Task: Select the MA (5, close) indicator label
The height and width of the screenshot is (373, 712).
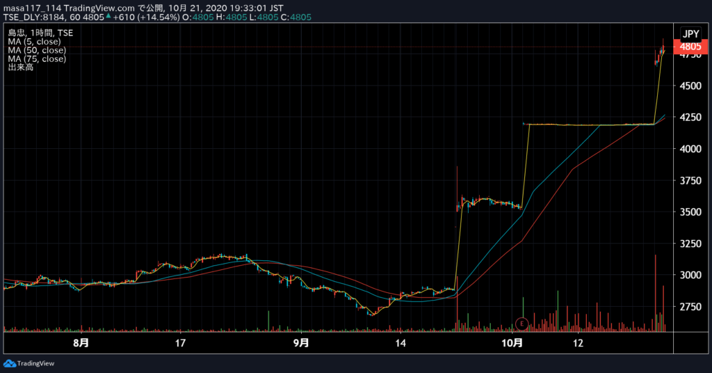Action: [x=34, y=41]
